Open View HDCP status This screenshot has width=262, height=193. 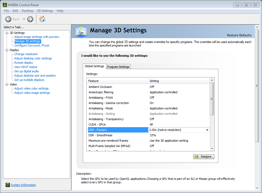26,67
